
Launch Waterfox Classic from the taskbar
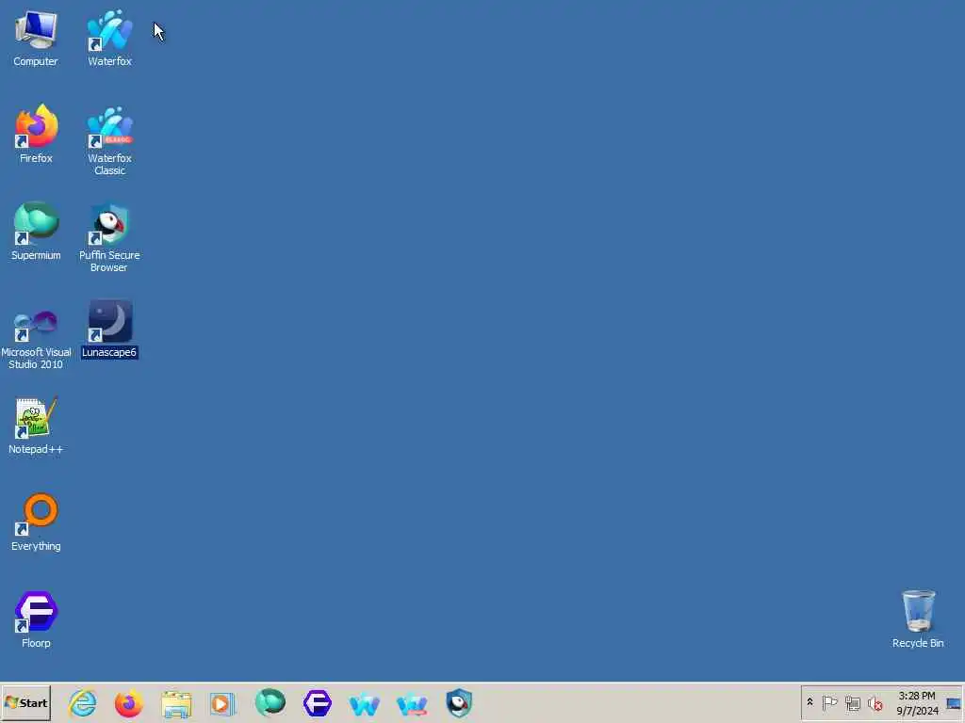[x=412, y=702]
